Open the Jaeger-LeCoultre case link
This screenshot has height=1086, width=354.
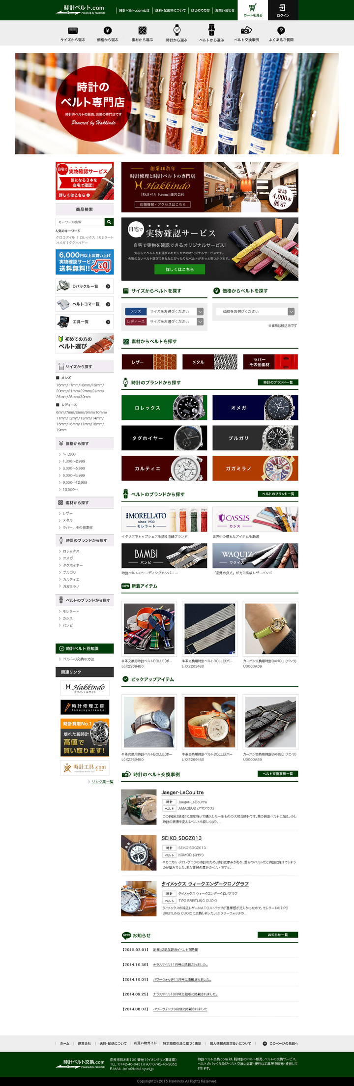tap(182, 792)
